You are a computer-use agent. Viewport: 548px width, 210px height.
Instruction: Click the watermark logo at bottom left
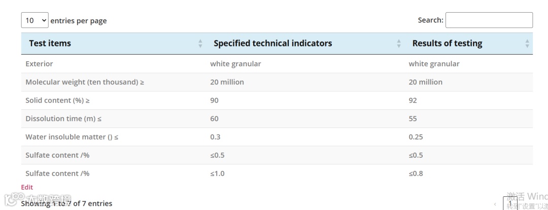click(38, 200)
